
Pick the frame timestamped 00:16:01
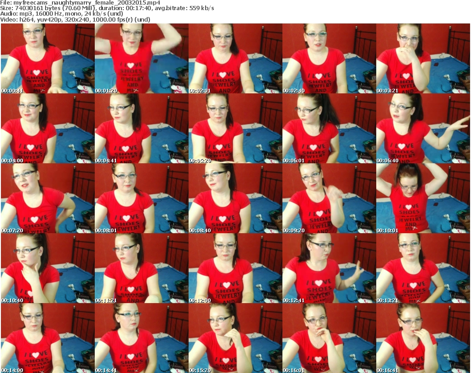(x=329, y=339)
